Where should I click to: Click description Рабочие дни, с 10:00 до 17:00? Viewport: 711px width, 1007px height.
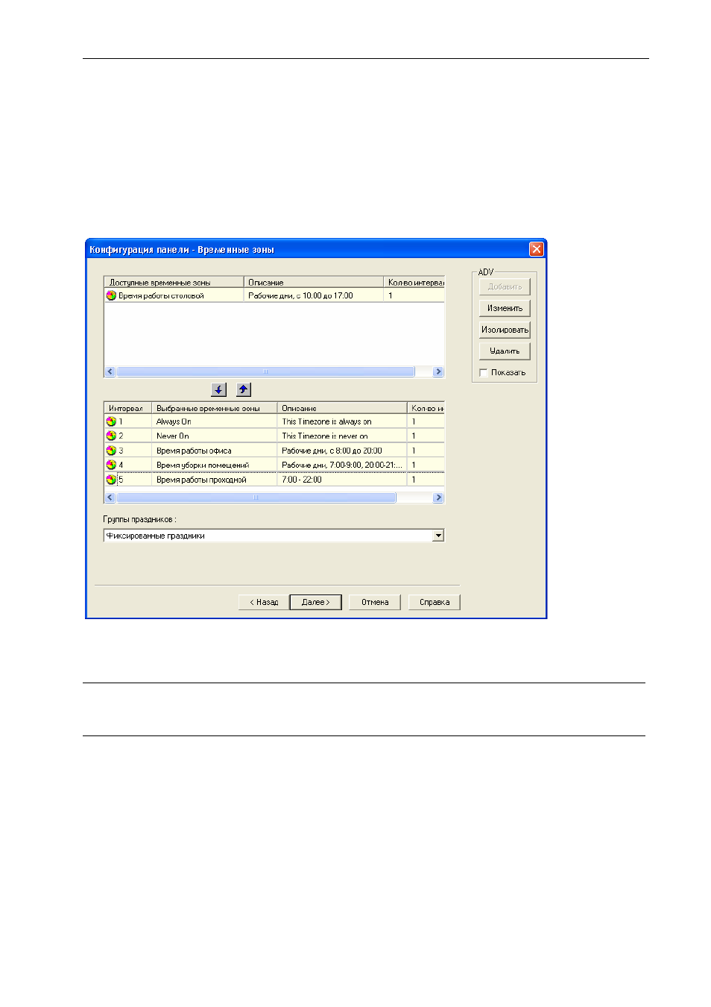[300, 295]
